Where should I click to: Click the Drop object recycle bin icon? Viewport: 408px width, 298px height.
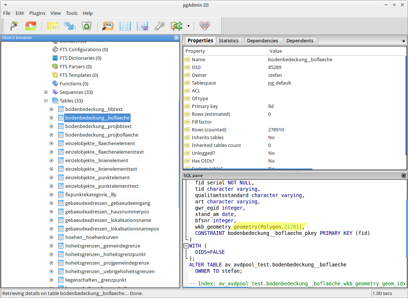click(x=86, y=26)
